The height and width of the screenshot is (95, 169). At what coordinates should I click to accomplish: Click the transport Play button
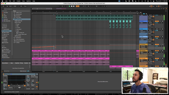pyautogui.click(x=69, y=6)
